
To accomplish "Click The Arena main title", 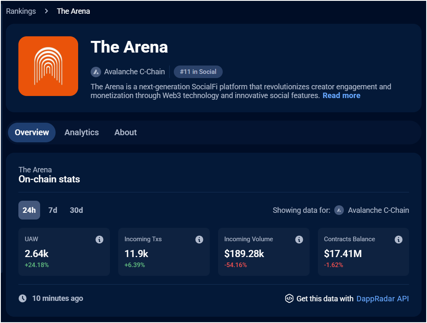I will tap(129, 47).
